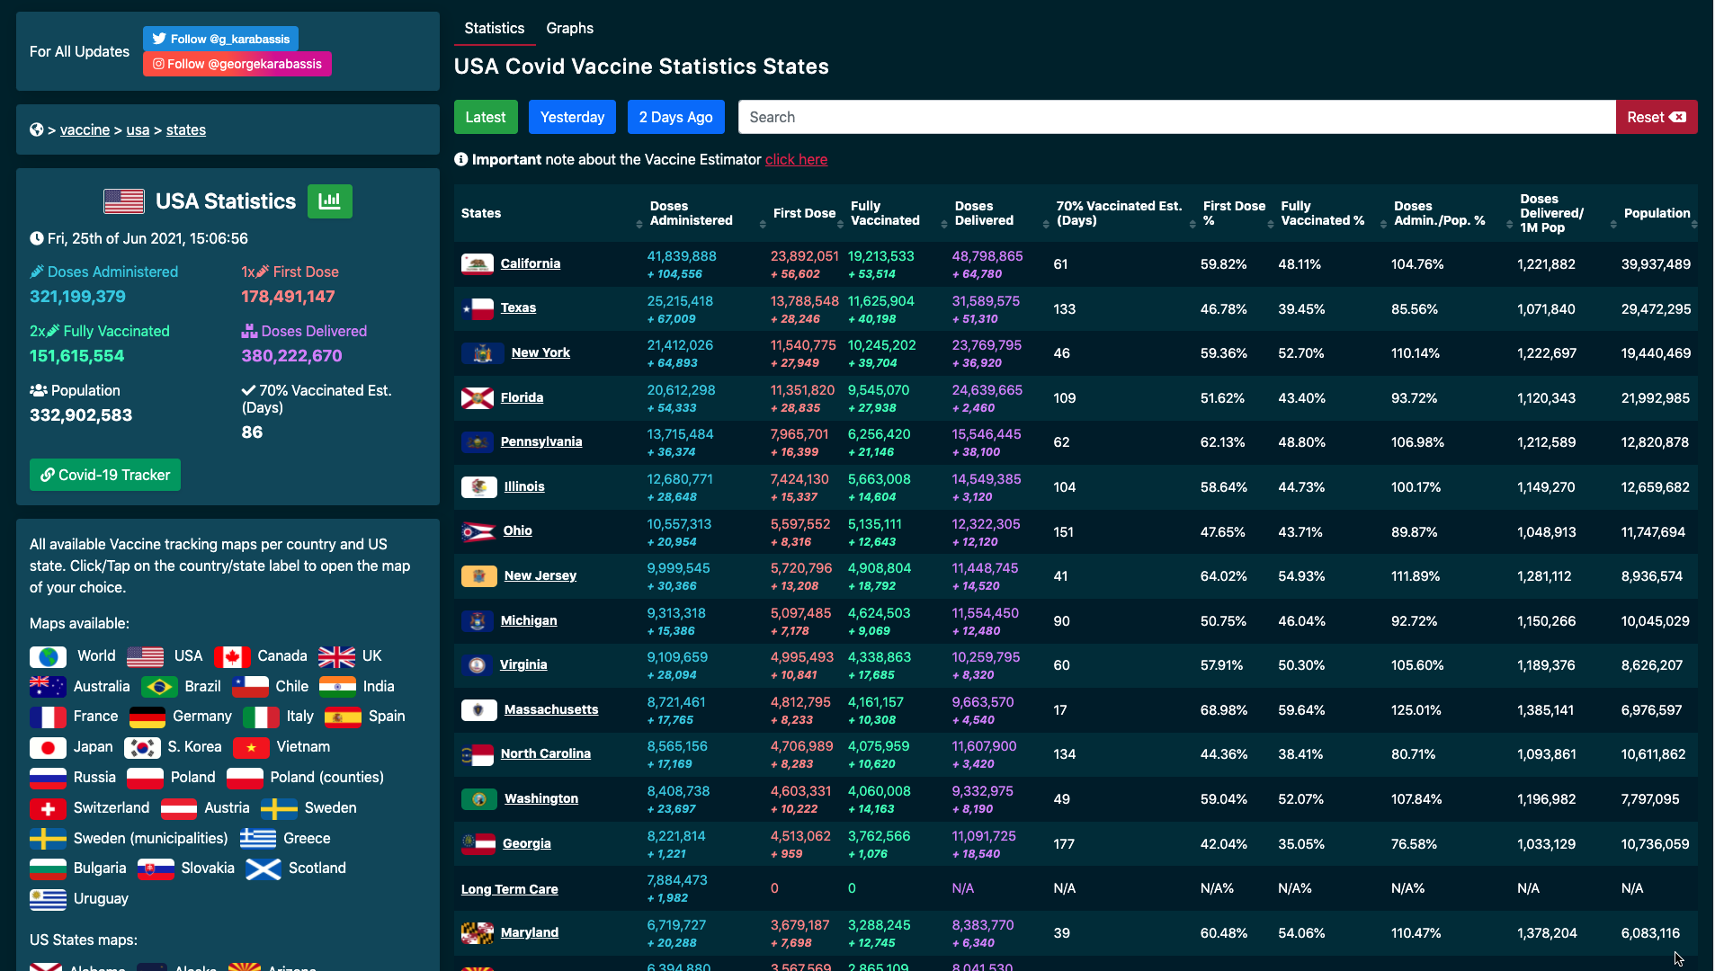Click the info icon before Important note
This screenshot has width=1715, height=971.
[461, 159]
